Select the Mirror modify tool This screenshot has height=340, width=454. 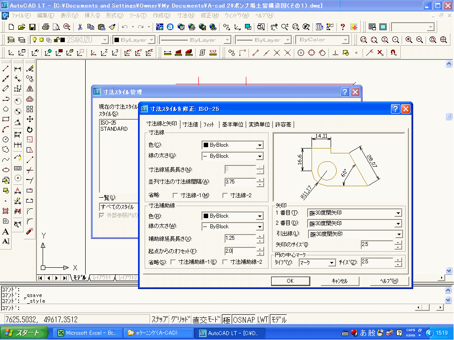[x=30, y=89]
